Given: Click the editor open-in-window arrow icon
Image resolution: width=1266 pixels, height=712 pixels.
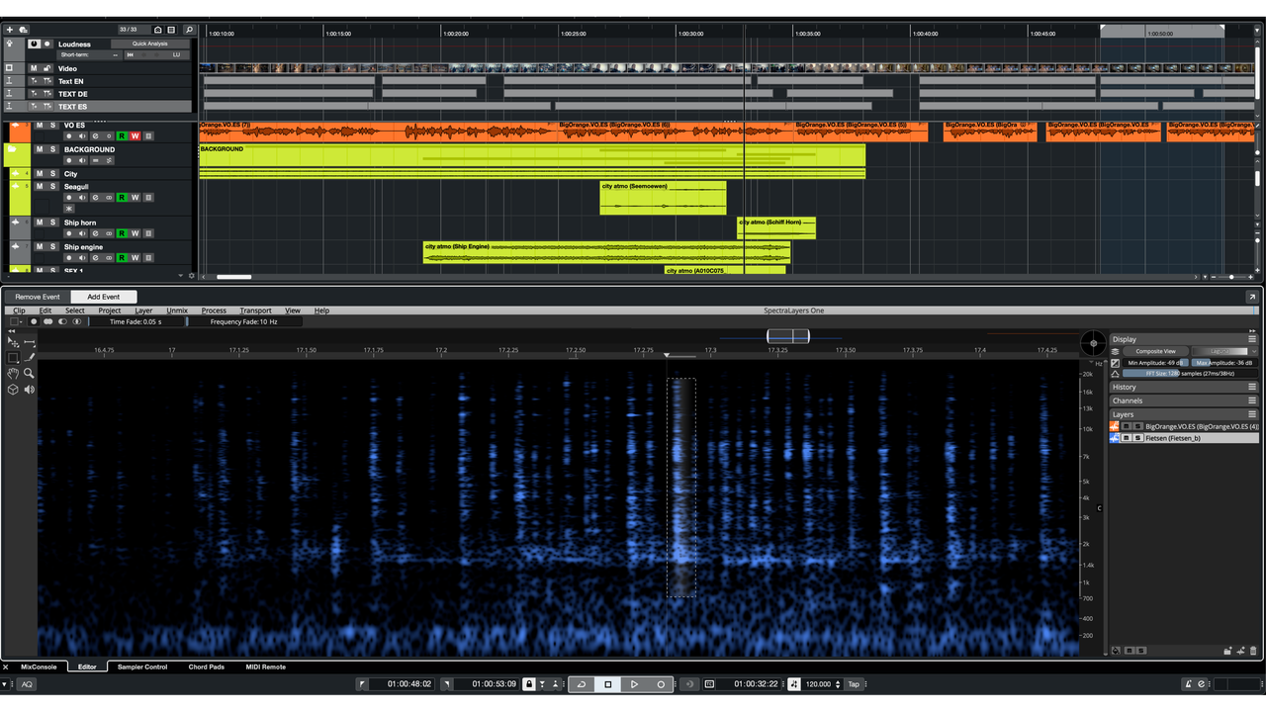Looking at the screenshot, I should pos(1252,297).
